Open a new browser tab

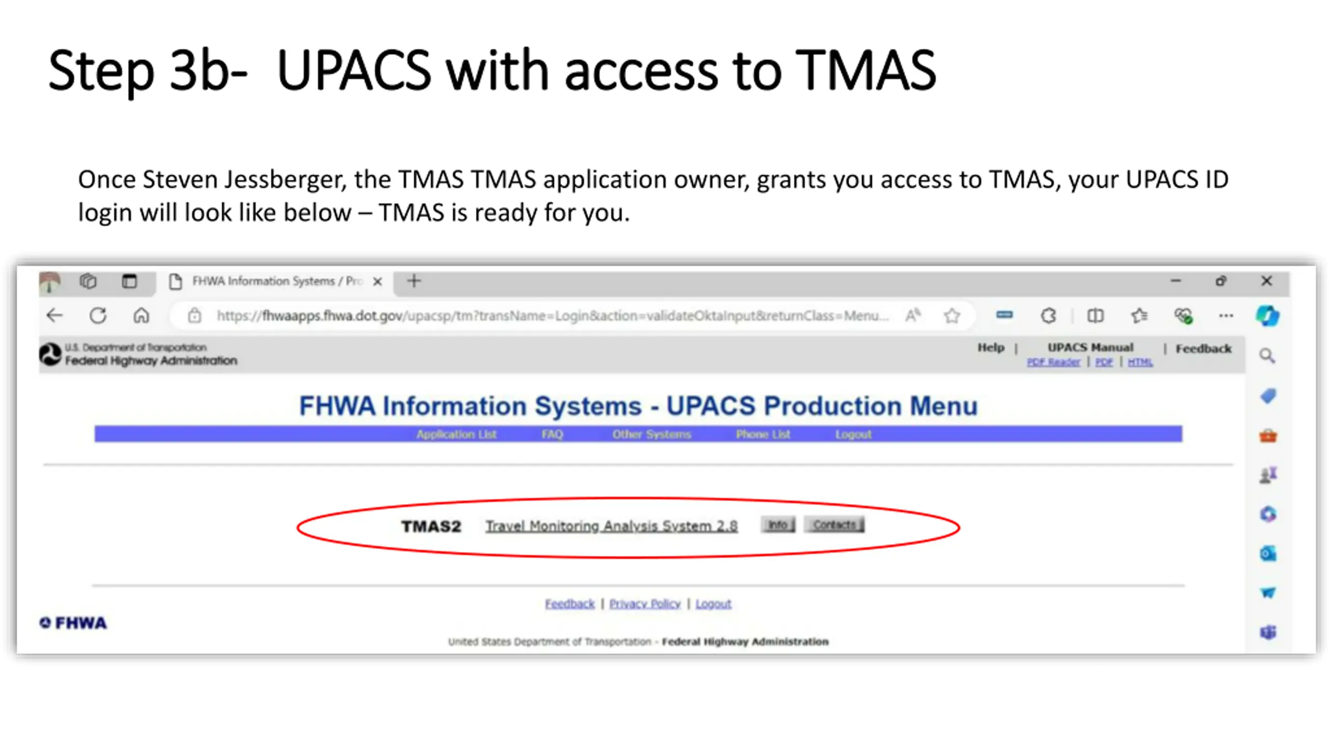(414, 281)
